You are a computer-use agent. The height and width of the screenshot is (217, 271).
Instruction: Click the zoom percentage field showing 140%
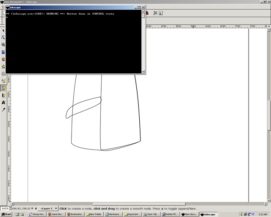5,209
